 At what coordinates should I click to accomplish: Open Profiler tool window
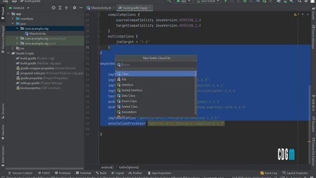click(135, 173)
